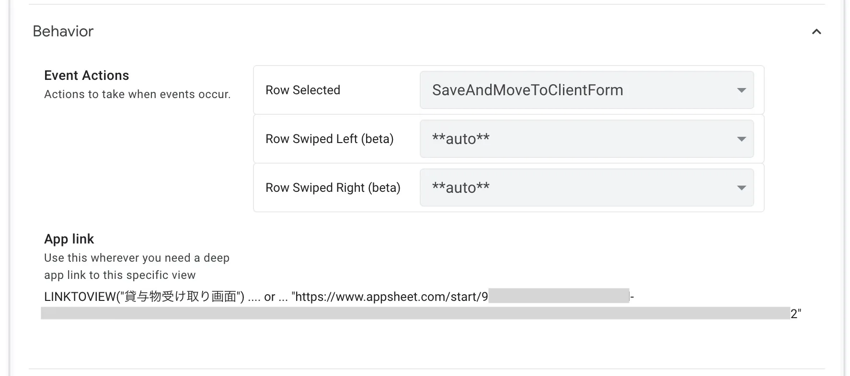The width and height of the screenshot is (850, 376).
Task: Collapse the Behavior section chevron
Action: point(816,32)
